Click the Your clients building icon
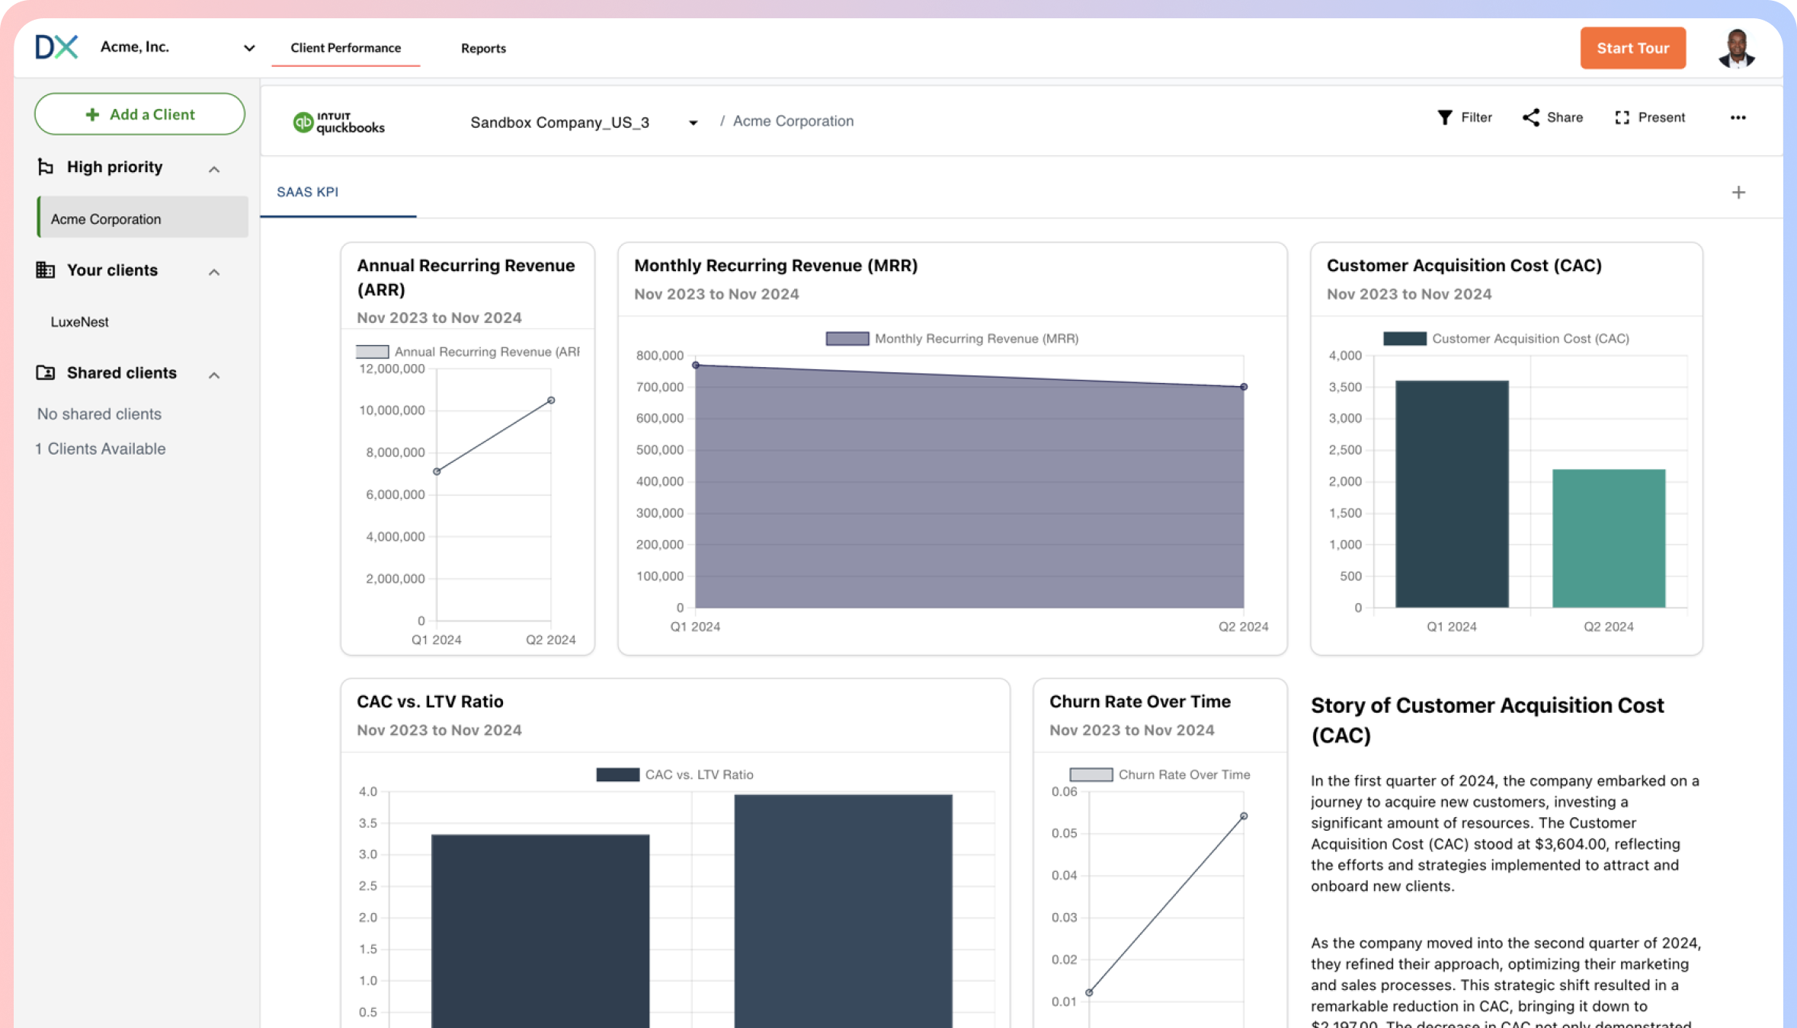This screenshot has width=1797, height=1028. coord(45,270)
